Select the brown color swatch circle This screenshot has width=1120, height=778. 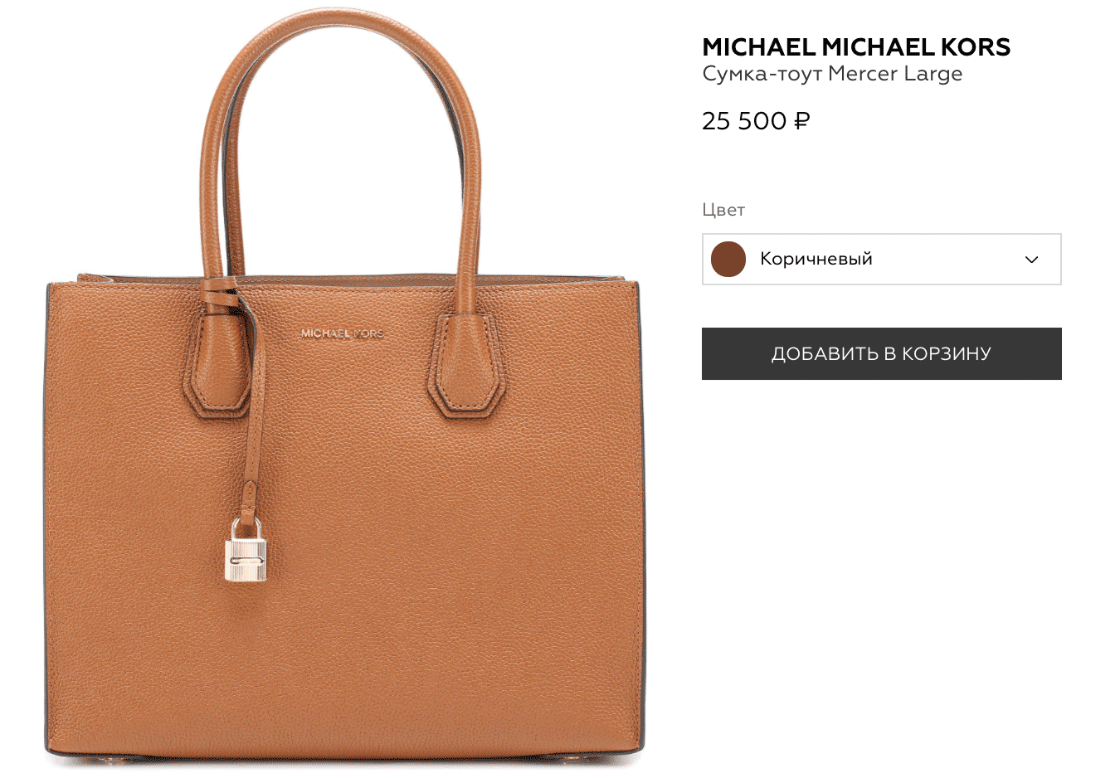coord(728,260)
